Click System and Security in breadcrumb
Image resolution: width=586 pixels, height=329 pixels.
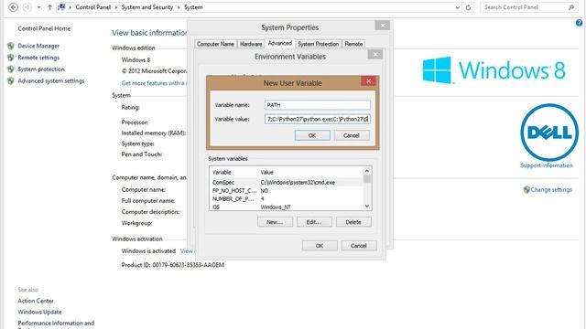click(x=147, y=7)
